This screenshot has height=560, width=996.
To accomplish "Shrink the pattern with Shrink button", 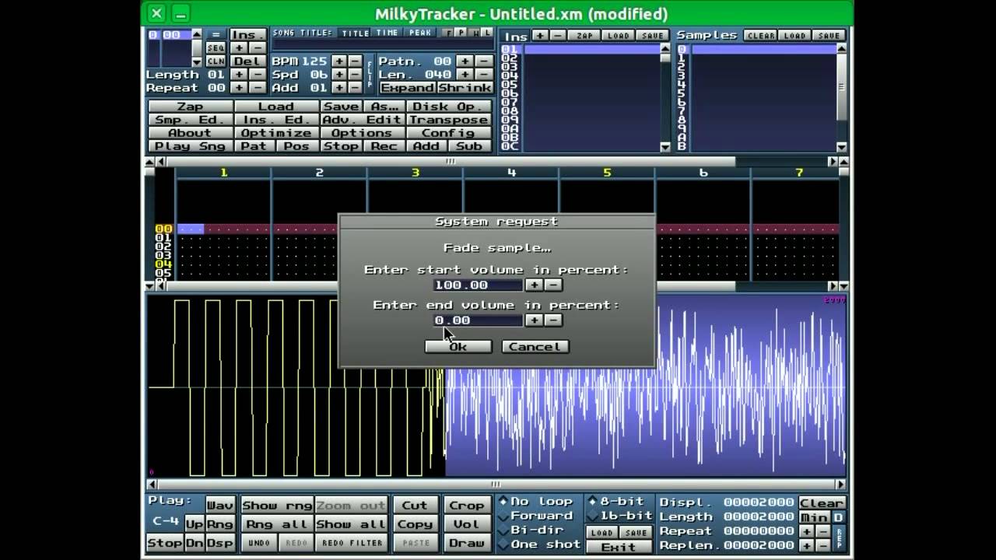I will (465, 88).
